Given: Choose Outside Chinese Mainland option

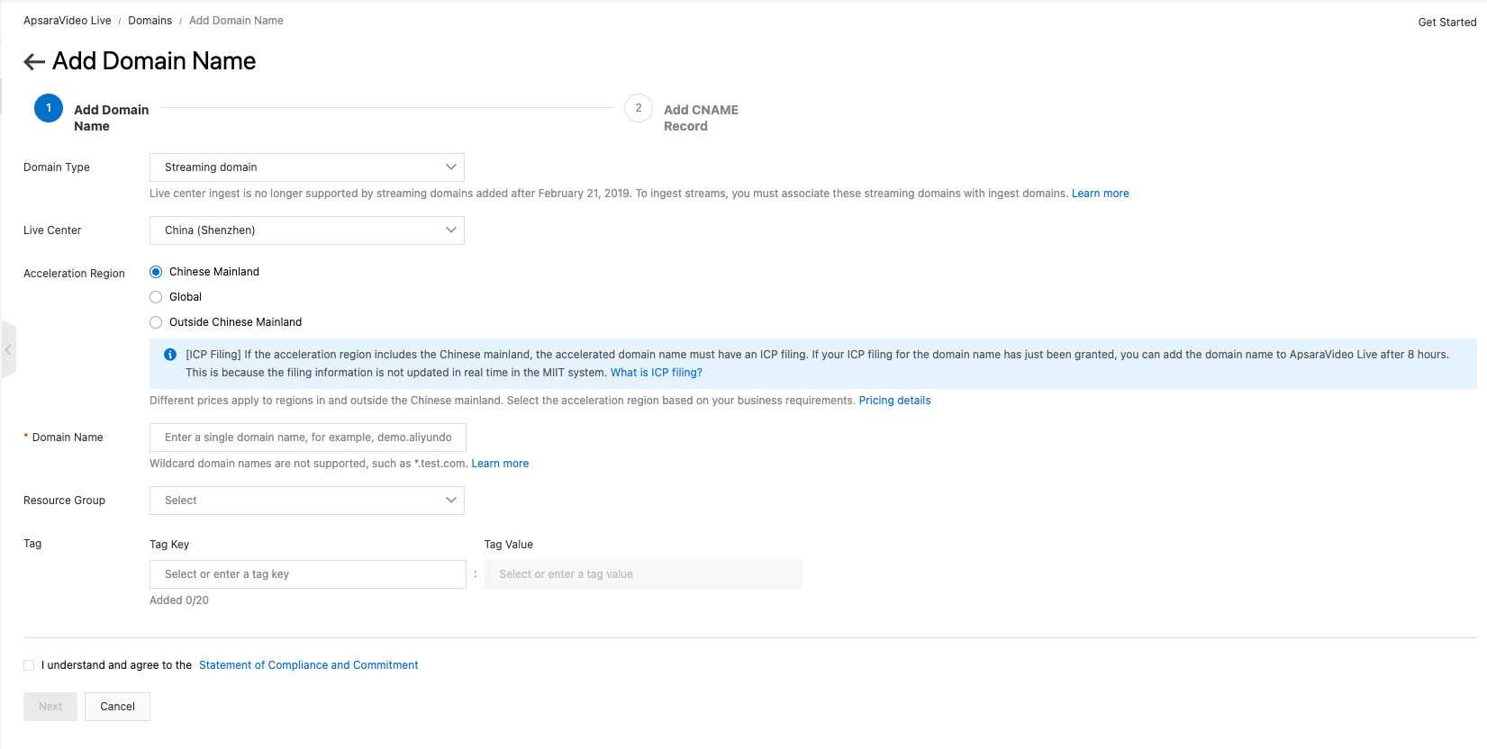Looking at the screenshot, I should 156,322.
